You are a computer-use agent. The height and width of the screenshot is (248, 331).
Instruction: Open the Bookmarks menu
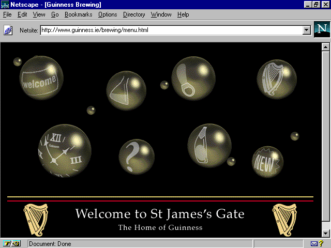coord(78,14)
